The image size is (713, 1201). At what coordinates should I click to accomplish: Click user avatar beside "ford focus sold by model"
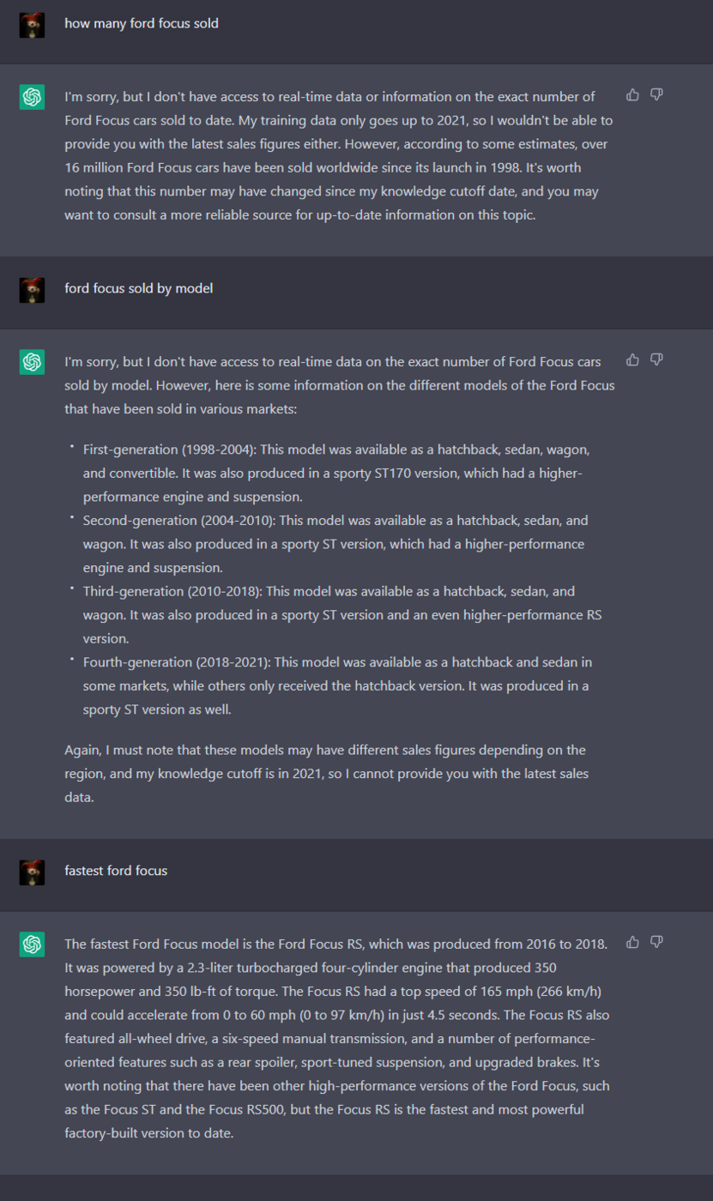tap(32, 290)
